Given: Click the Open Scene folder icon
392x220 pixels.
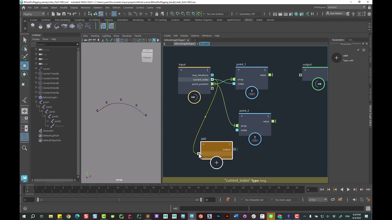Looking at the screenshot, I should pyautogui.click(x=58, y=14).
